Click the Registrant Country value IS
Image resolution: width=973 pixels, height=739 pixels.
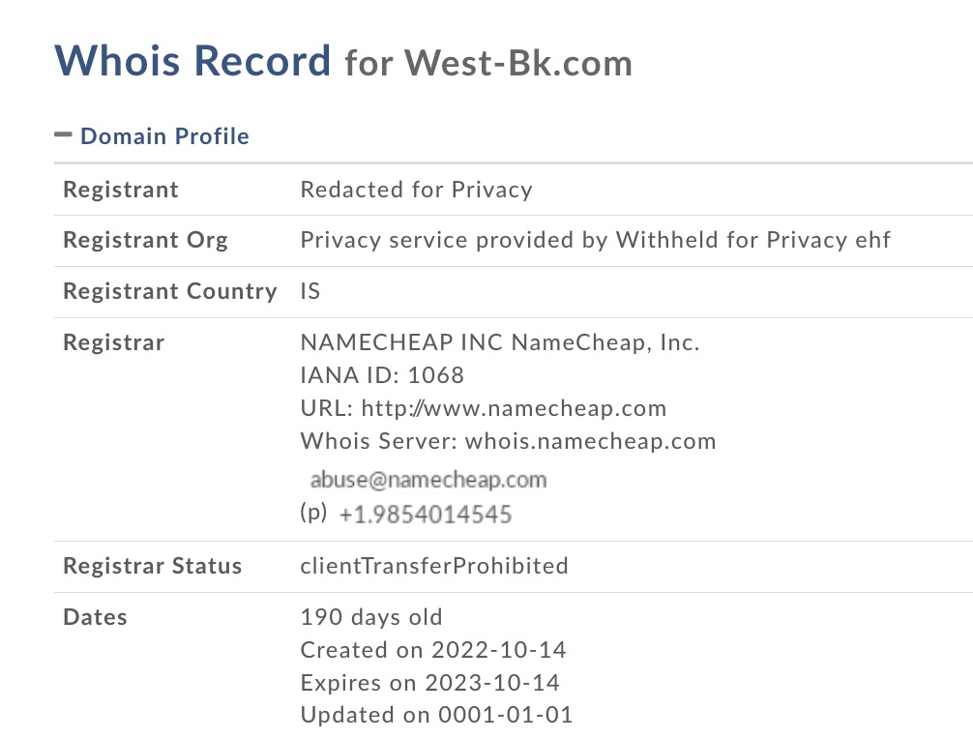click(310, 291)
